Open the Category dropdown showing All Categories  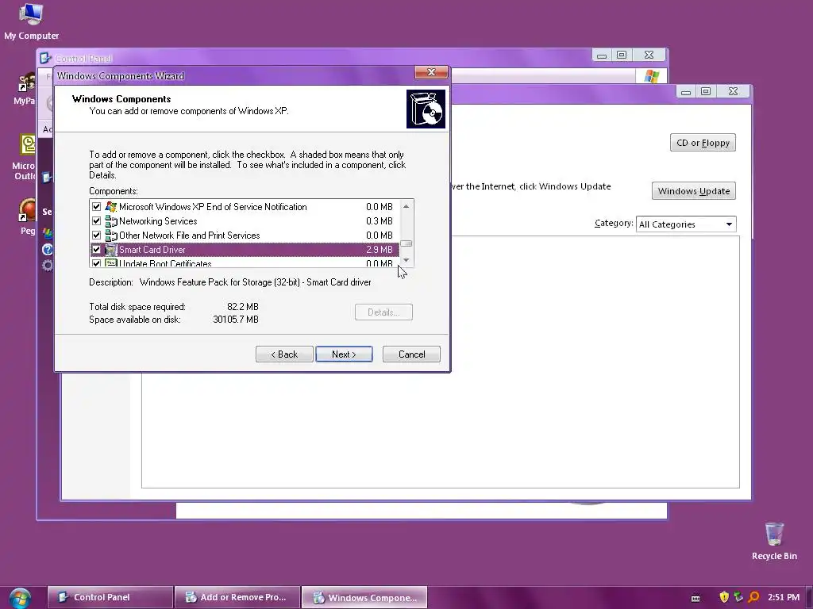coord(686,224)
